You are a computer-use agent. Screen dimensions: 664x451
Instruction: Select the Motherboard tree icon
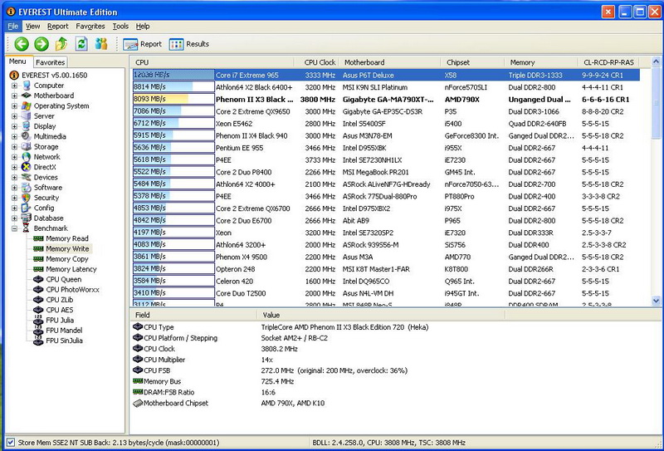click(27, 96)
